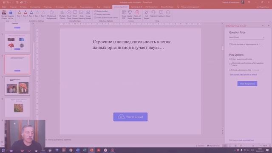
Task: Open the notification center in taskbar
Action: coord(267,150)
